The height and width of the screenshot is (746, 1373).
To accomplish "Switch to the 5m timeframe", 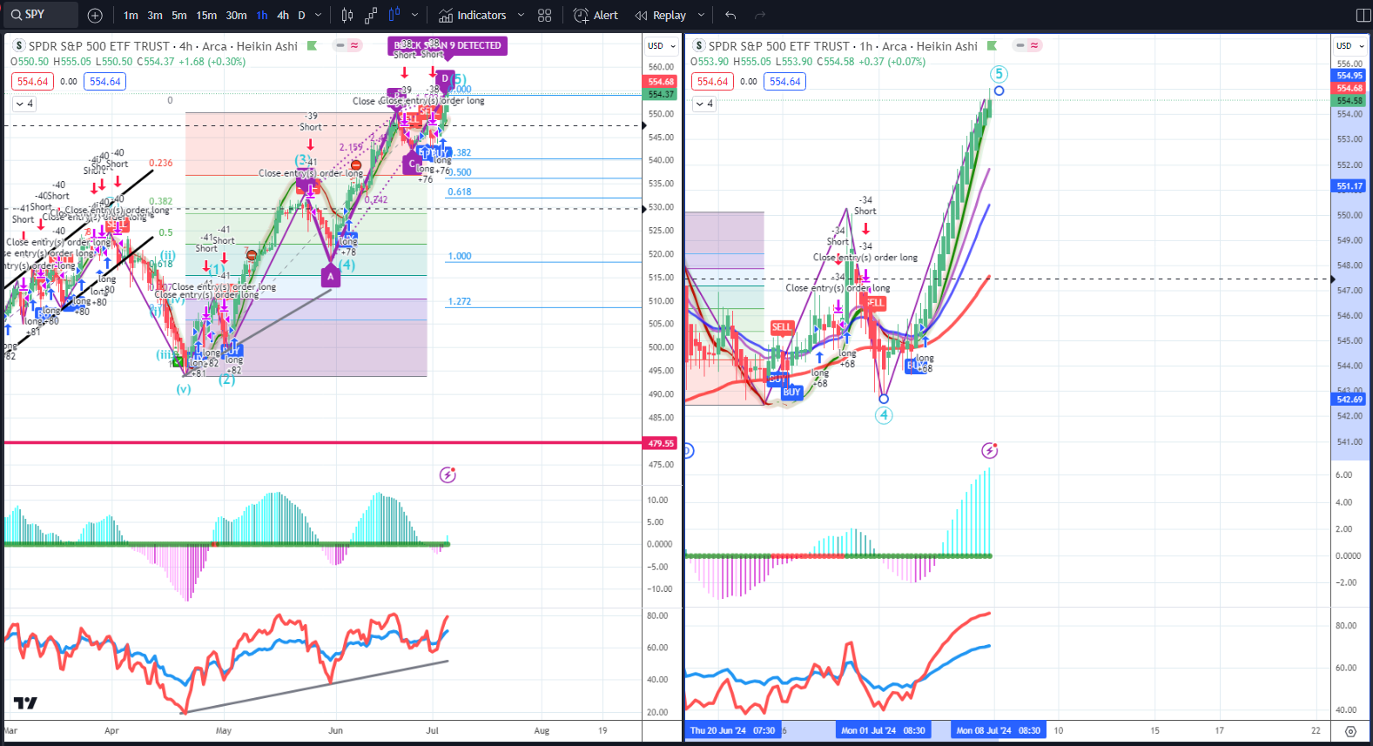I will click(x=179, y=16).
